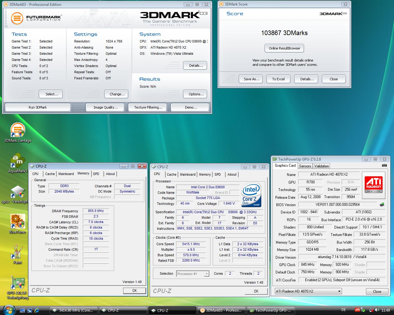Open SPD tab in CPU-Z memory window
Screen dimensions: 394x315
tap(96, 174)
